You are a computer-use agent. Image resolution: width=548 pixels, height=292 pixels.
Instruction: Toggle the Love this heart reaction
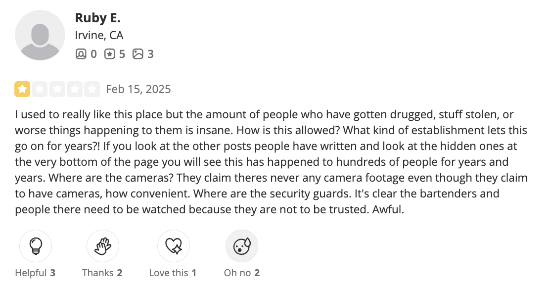(x=173, y=246)
